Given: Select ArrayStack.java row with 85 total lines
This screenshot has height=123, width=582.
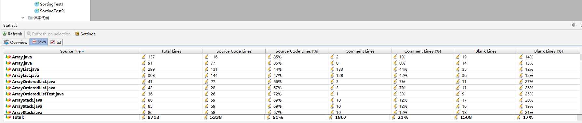Looking at the screenshot, I should [x=292, y=106].
